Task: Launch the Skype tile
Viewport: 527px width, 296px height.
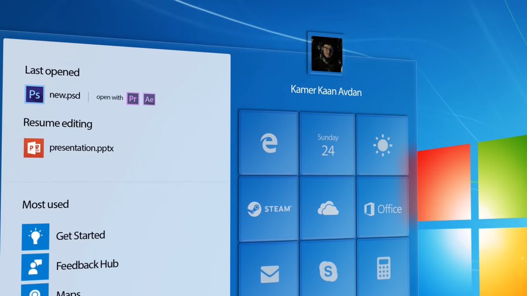Action: (x=328, y=268)
